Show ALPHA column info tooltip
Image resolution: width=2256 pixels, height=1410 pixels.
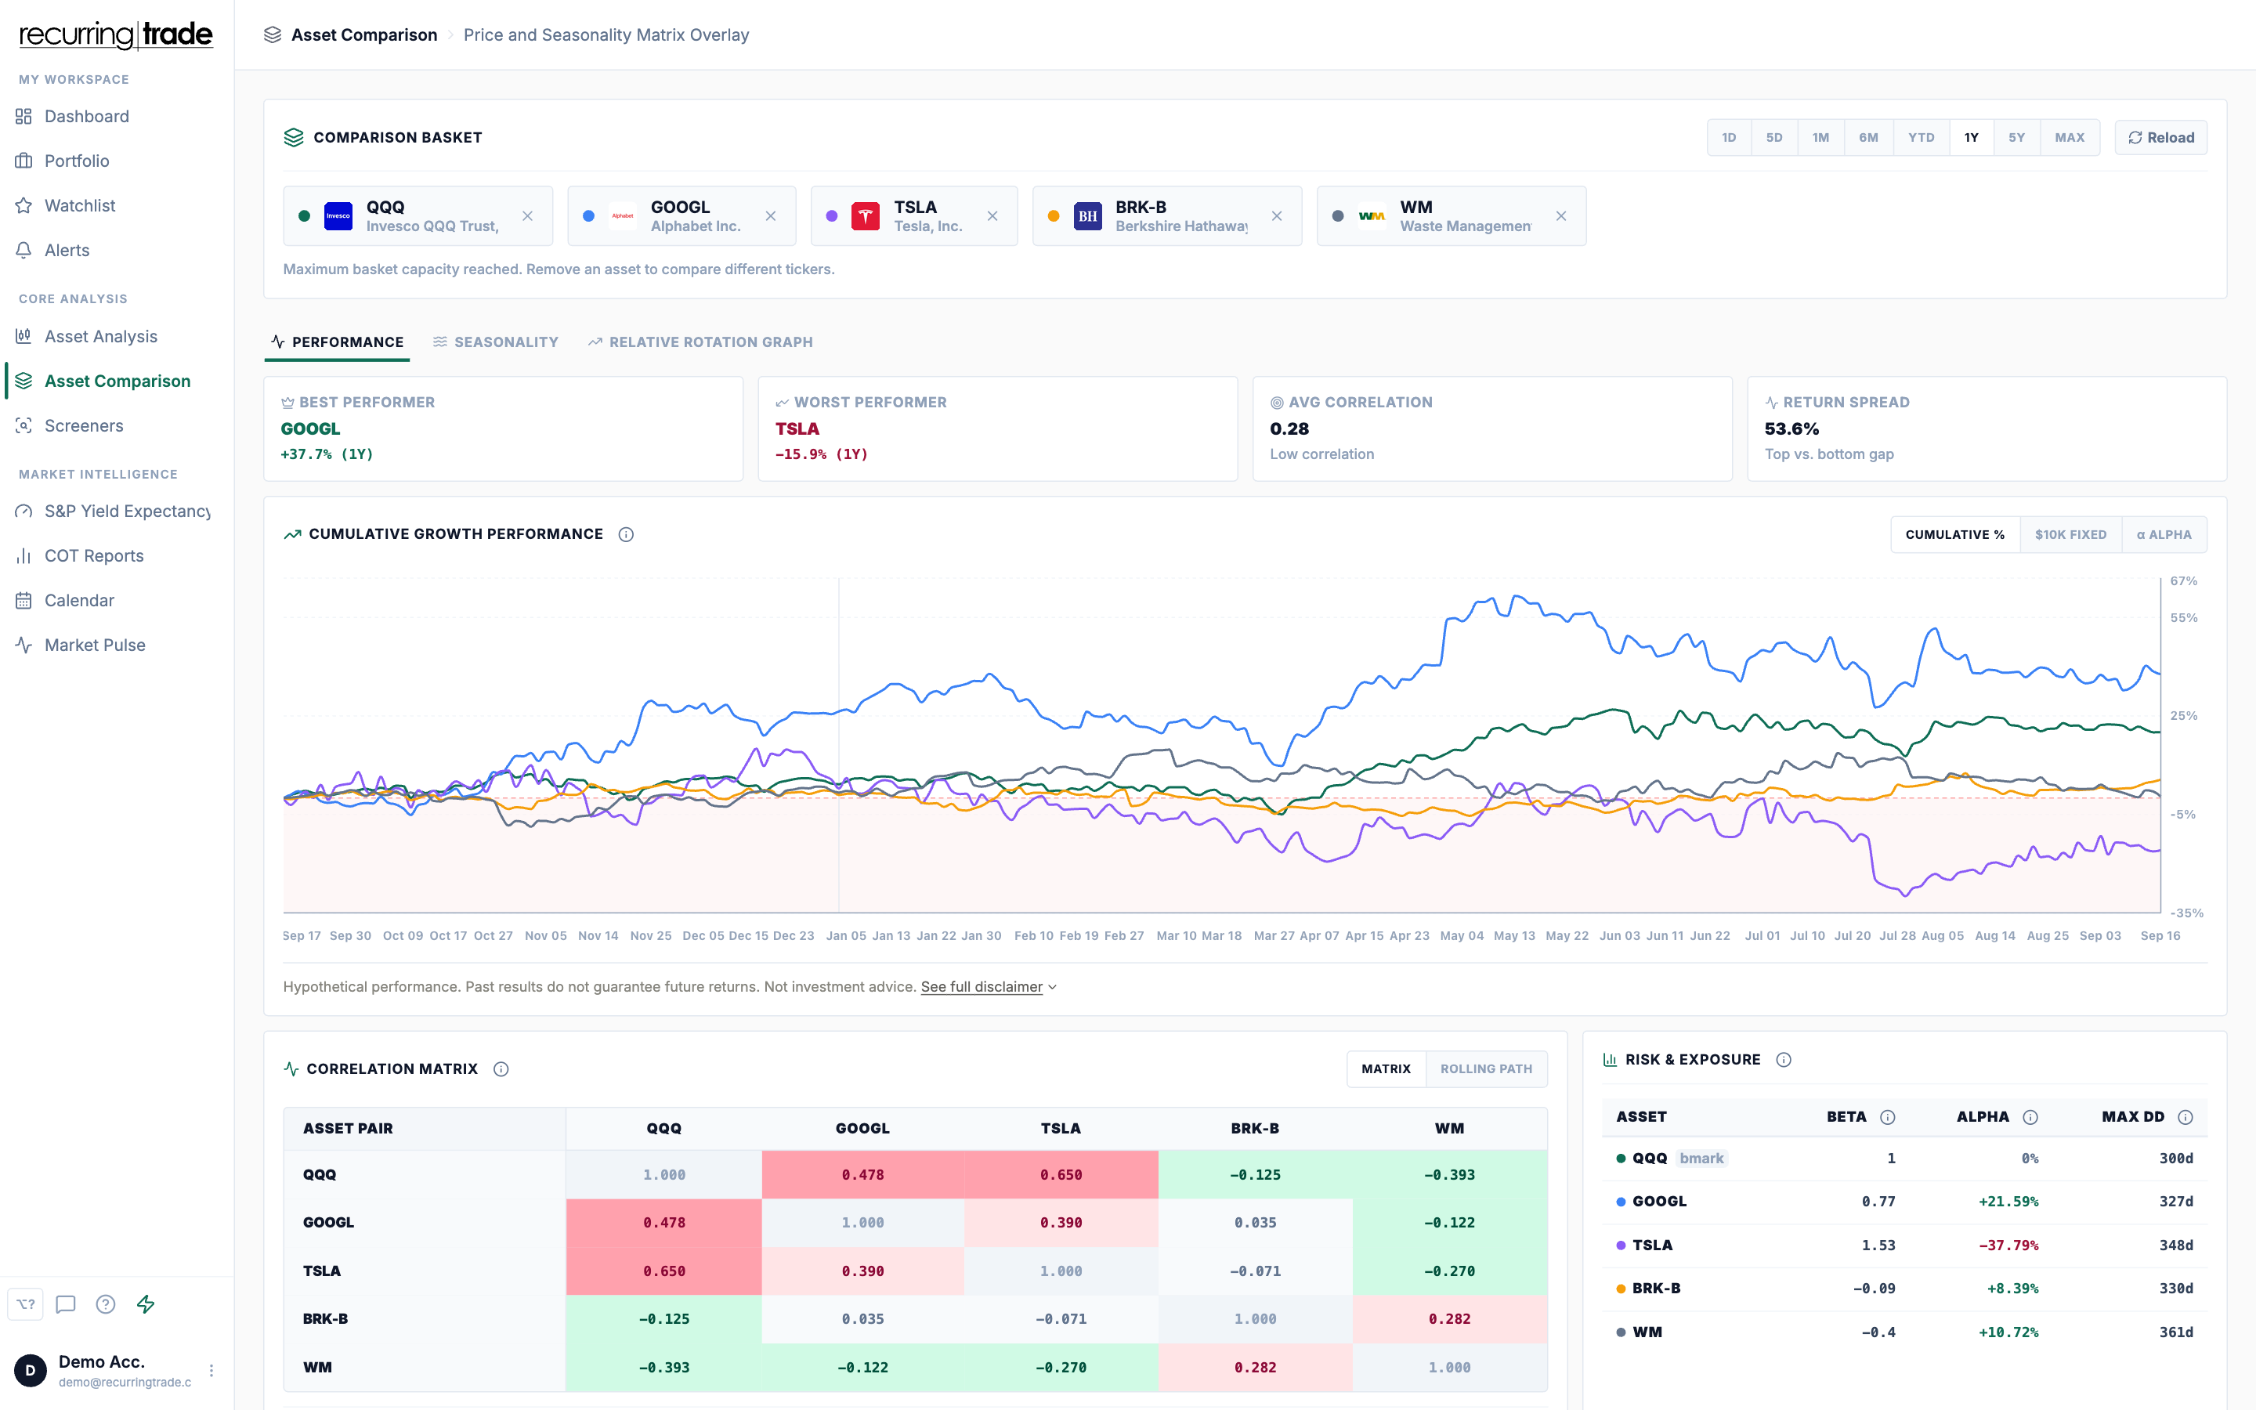(x=2030, y=1117)
